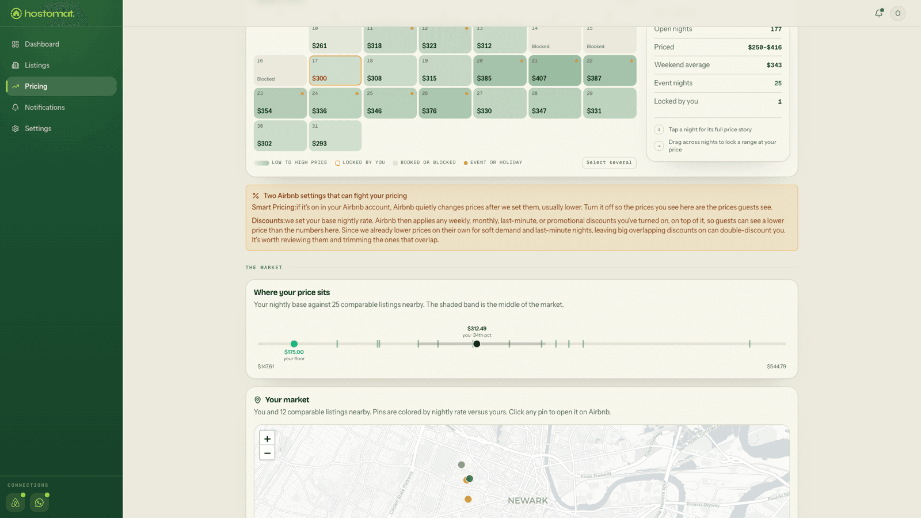Click the dark green map pin
The image size is (921, 518).
click(x=470, y=478)
